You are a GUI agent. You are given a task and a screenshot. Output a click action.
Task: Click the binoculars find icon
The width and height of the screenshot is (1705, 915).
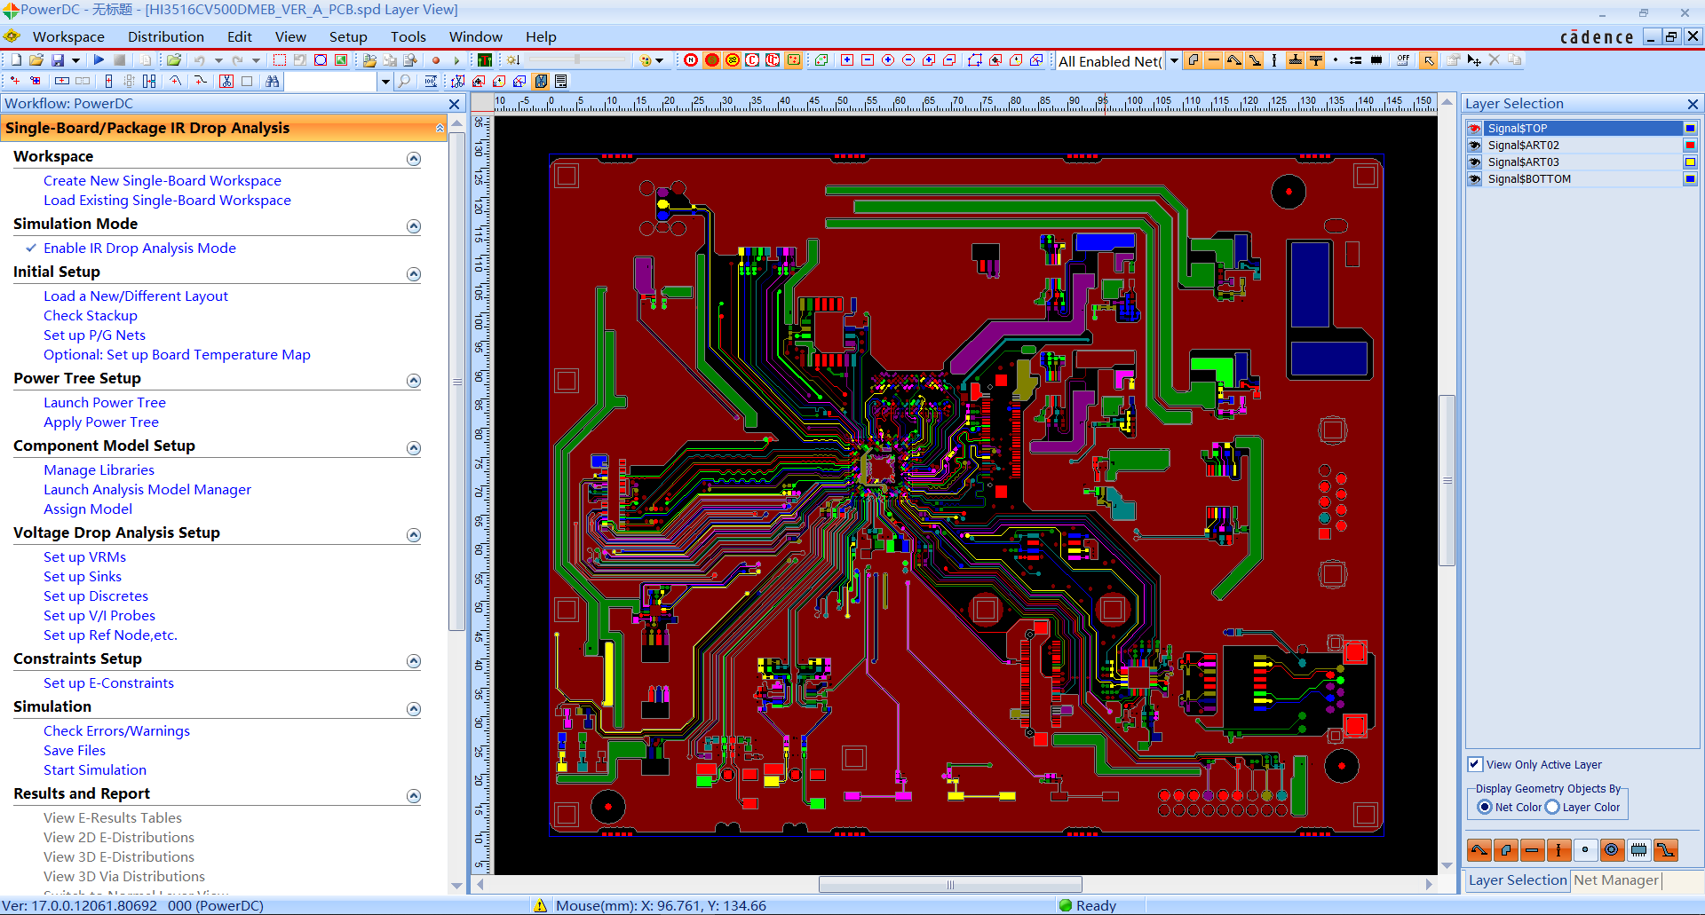272,81
